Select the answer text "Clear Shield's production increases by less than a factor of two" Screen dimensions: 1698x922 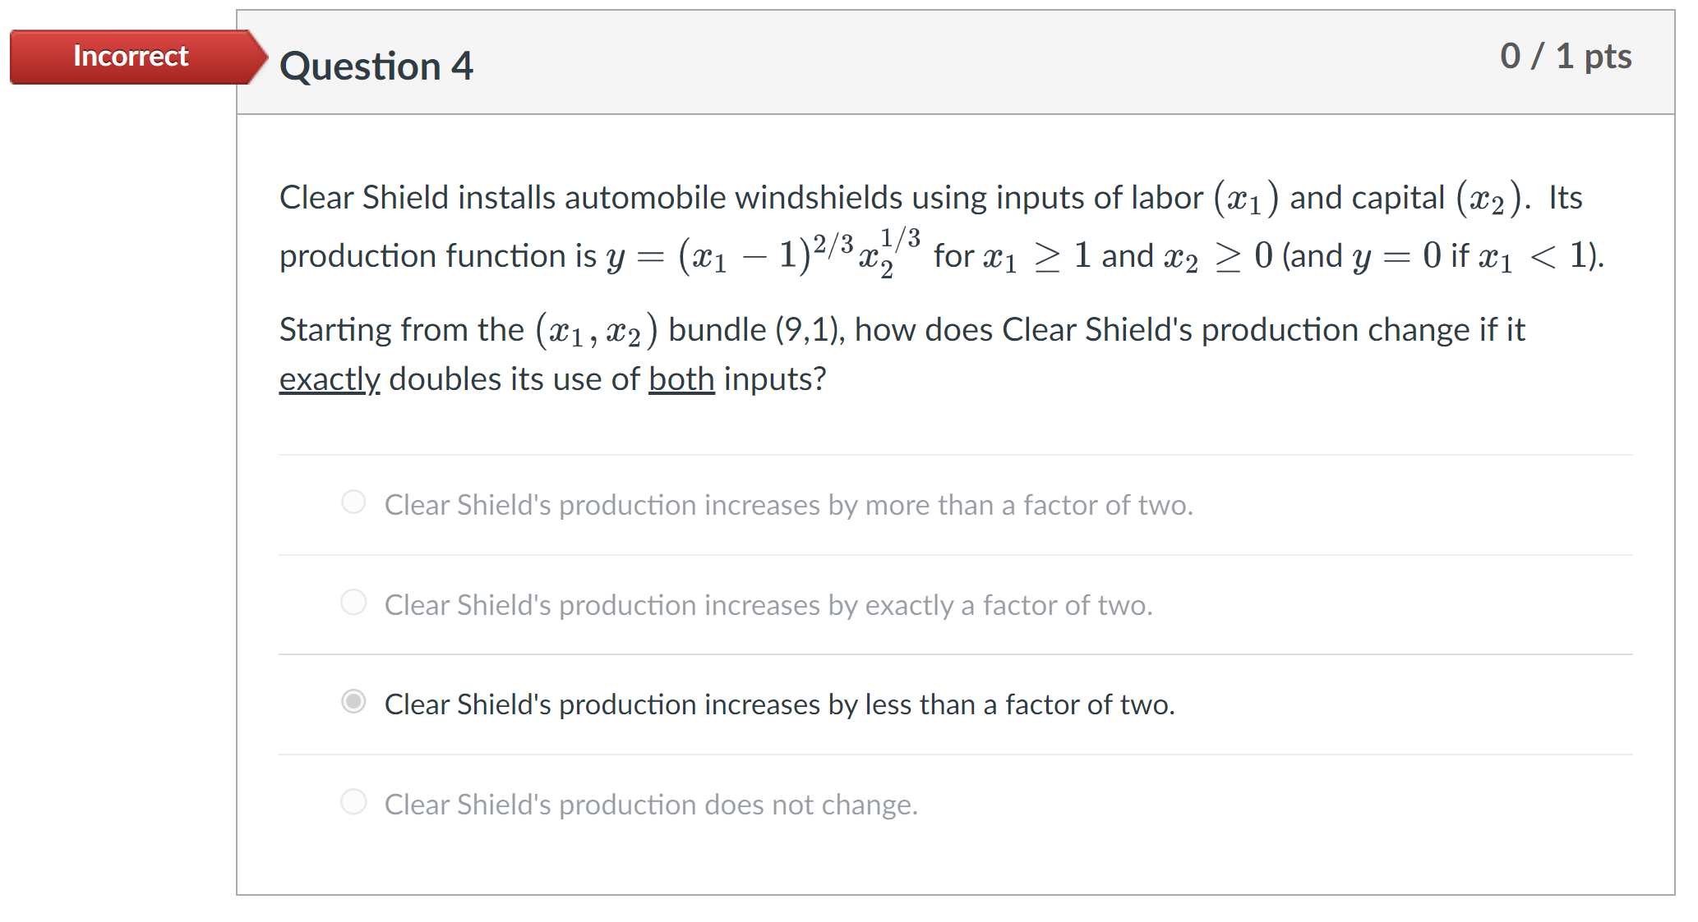[779, 704]
